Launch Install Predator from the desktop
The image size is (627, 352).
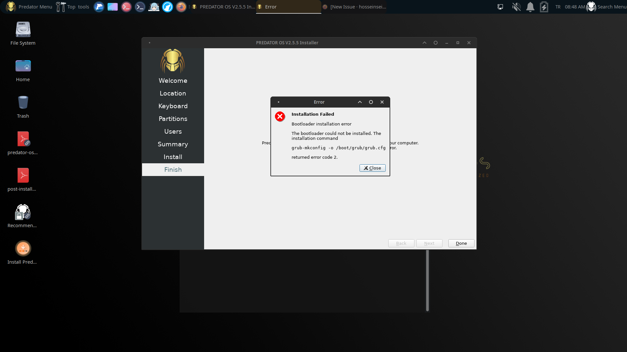23,248
